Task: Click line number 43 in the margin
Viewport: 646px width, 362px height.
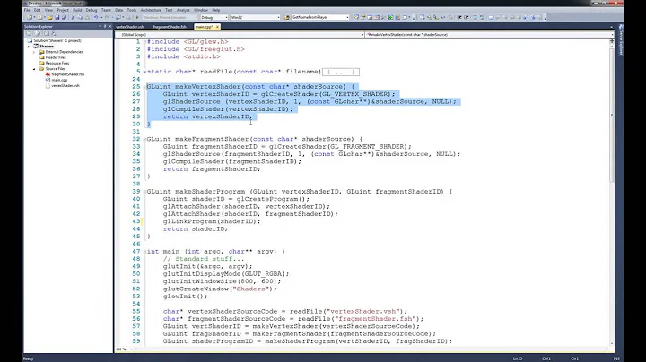Action: click(136, 221)
